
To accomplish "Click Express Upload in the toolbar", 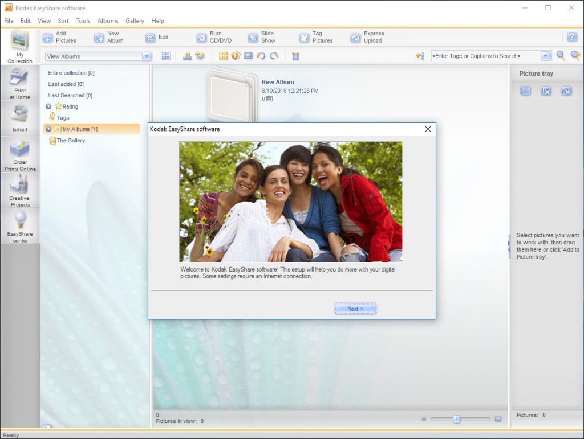I will [367, 37].
